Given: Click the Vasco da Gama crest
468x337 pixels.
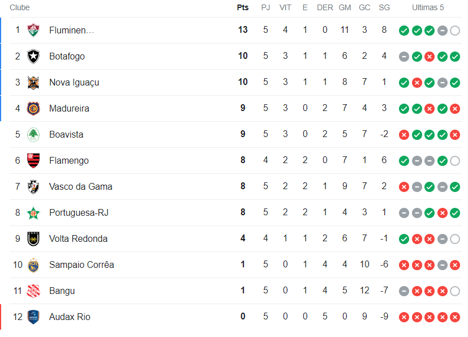Looking at the screenshot, I should coord(33,186).
